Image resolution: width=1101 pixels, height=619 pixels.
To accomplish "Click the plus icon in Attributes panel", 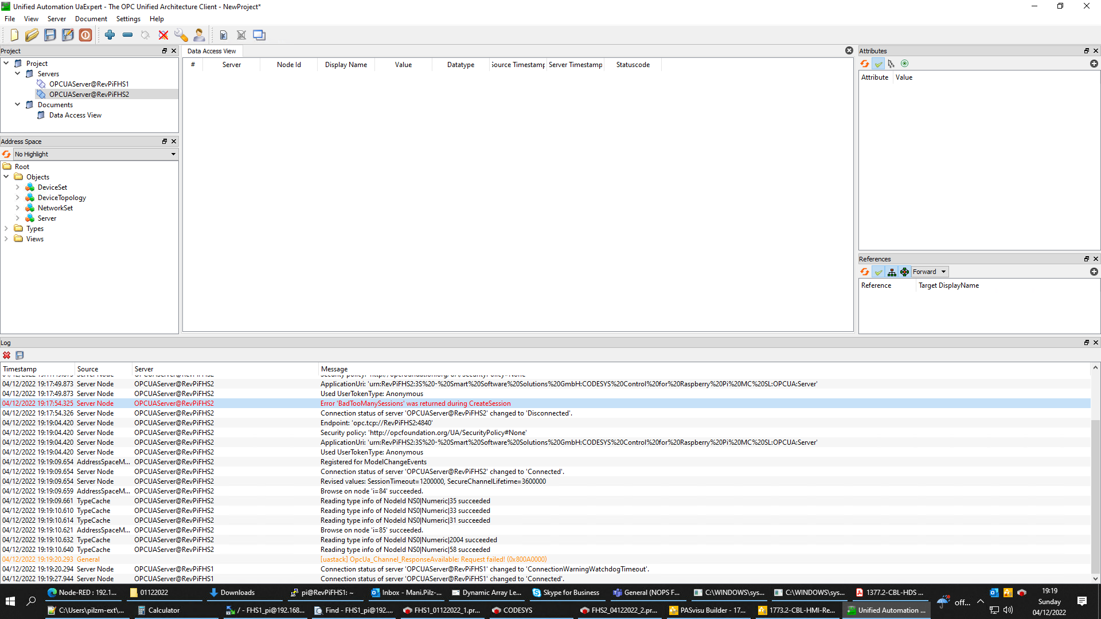I will 1094,64.
